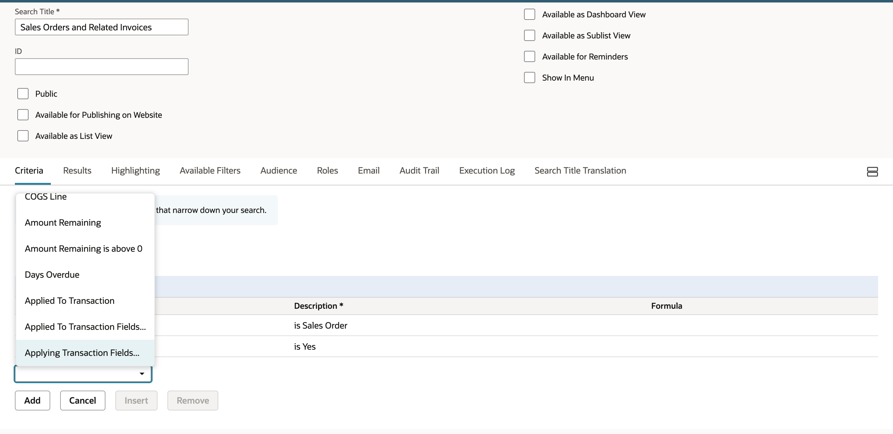Click the Description column header
Image resolution: width=893 pixels, height=434 pixels.
[318, 306]
